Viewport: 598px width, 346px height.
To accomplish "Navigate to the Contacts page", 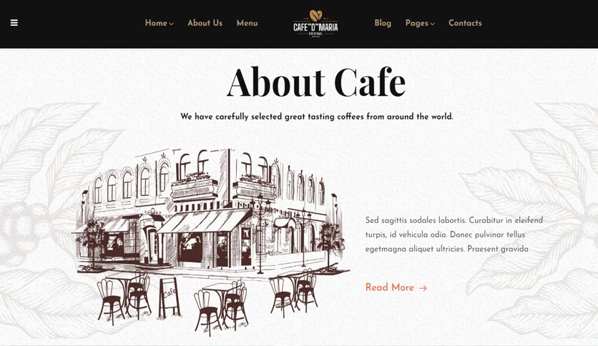I will pyautogui.click(x=465, y=23).
